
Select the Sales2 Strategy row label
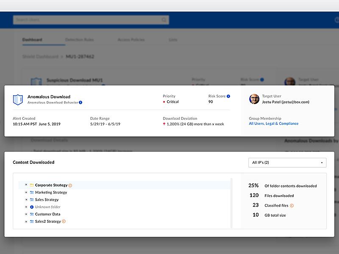pos(48,221)
